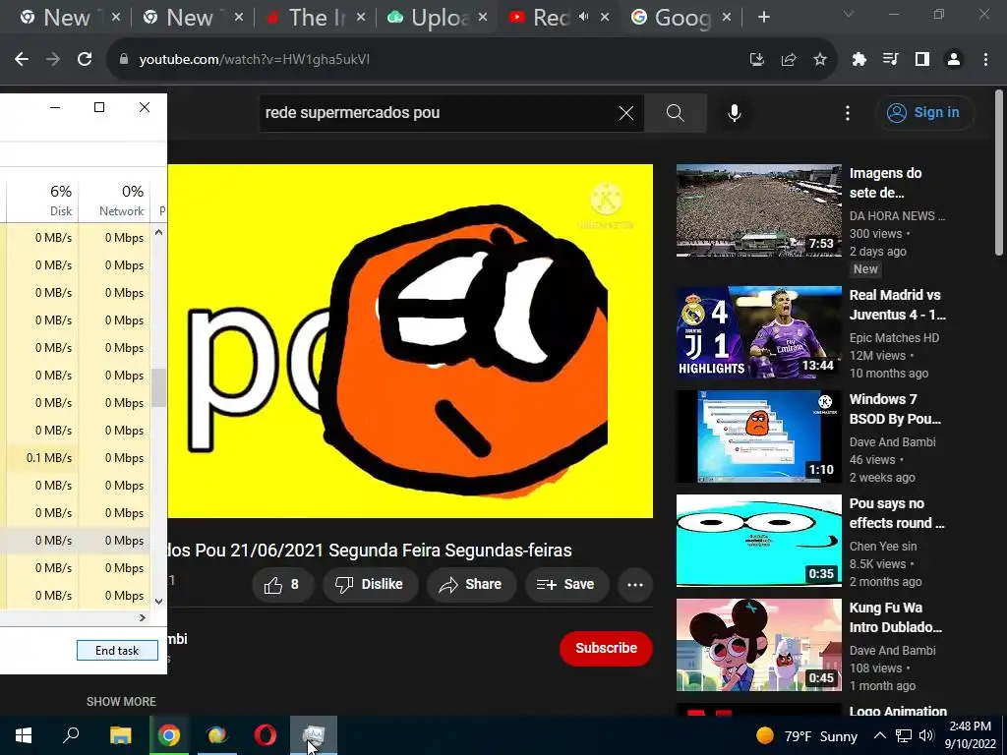1007x755 pixels.
Task: Expand description with SHOW MORE
Action: [121, 702]
